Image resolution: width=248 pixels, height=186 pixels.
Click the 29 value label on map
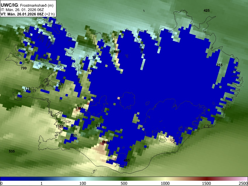60,84
